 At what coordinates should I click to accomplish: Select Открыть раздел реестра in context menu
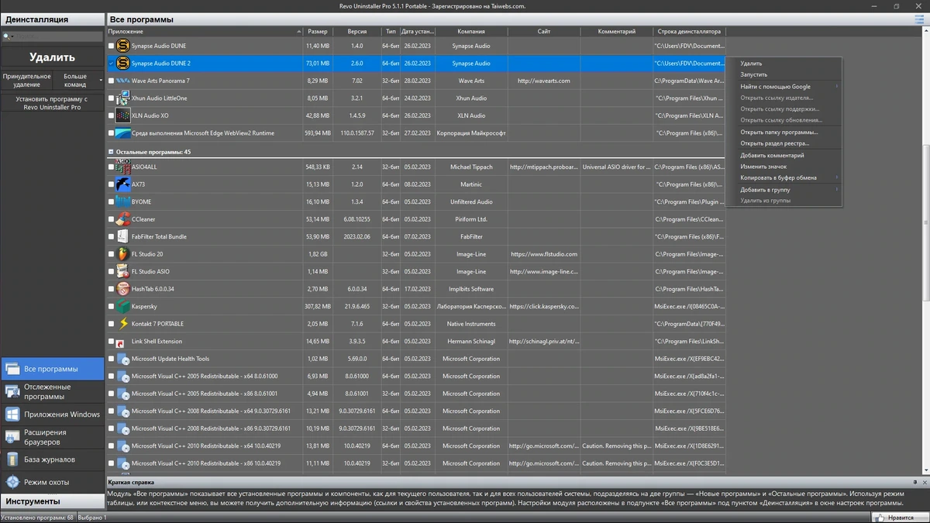pos(784,143)
